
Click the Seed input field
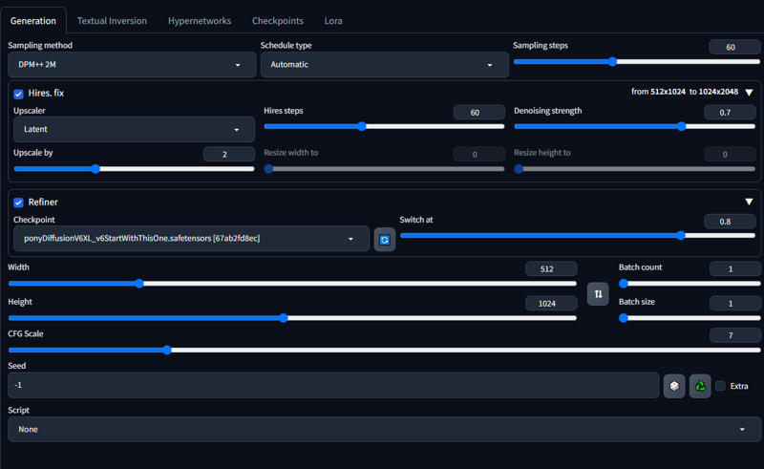(x=332, y=385)
